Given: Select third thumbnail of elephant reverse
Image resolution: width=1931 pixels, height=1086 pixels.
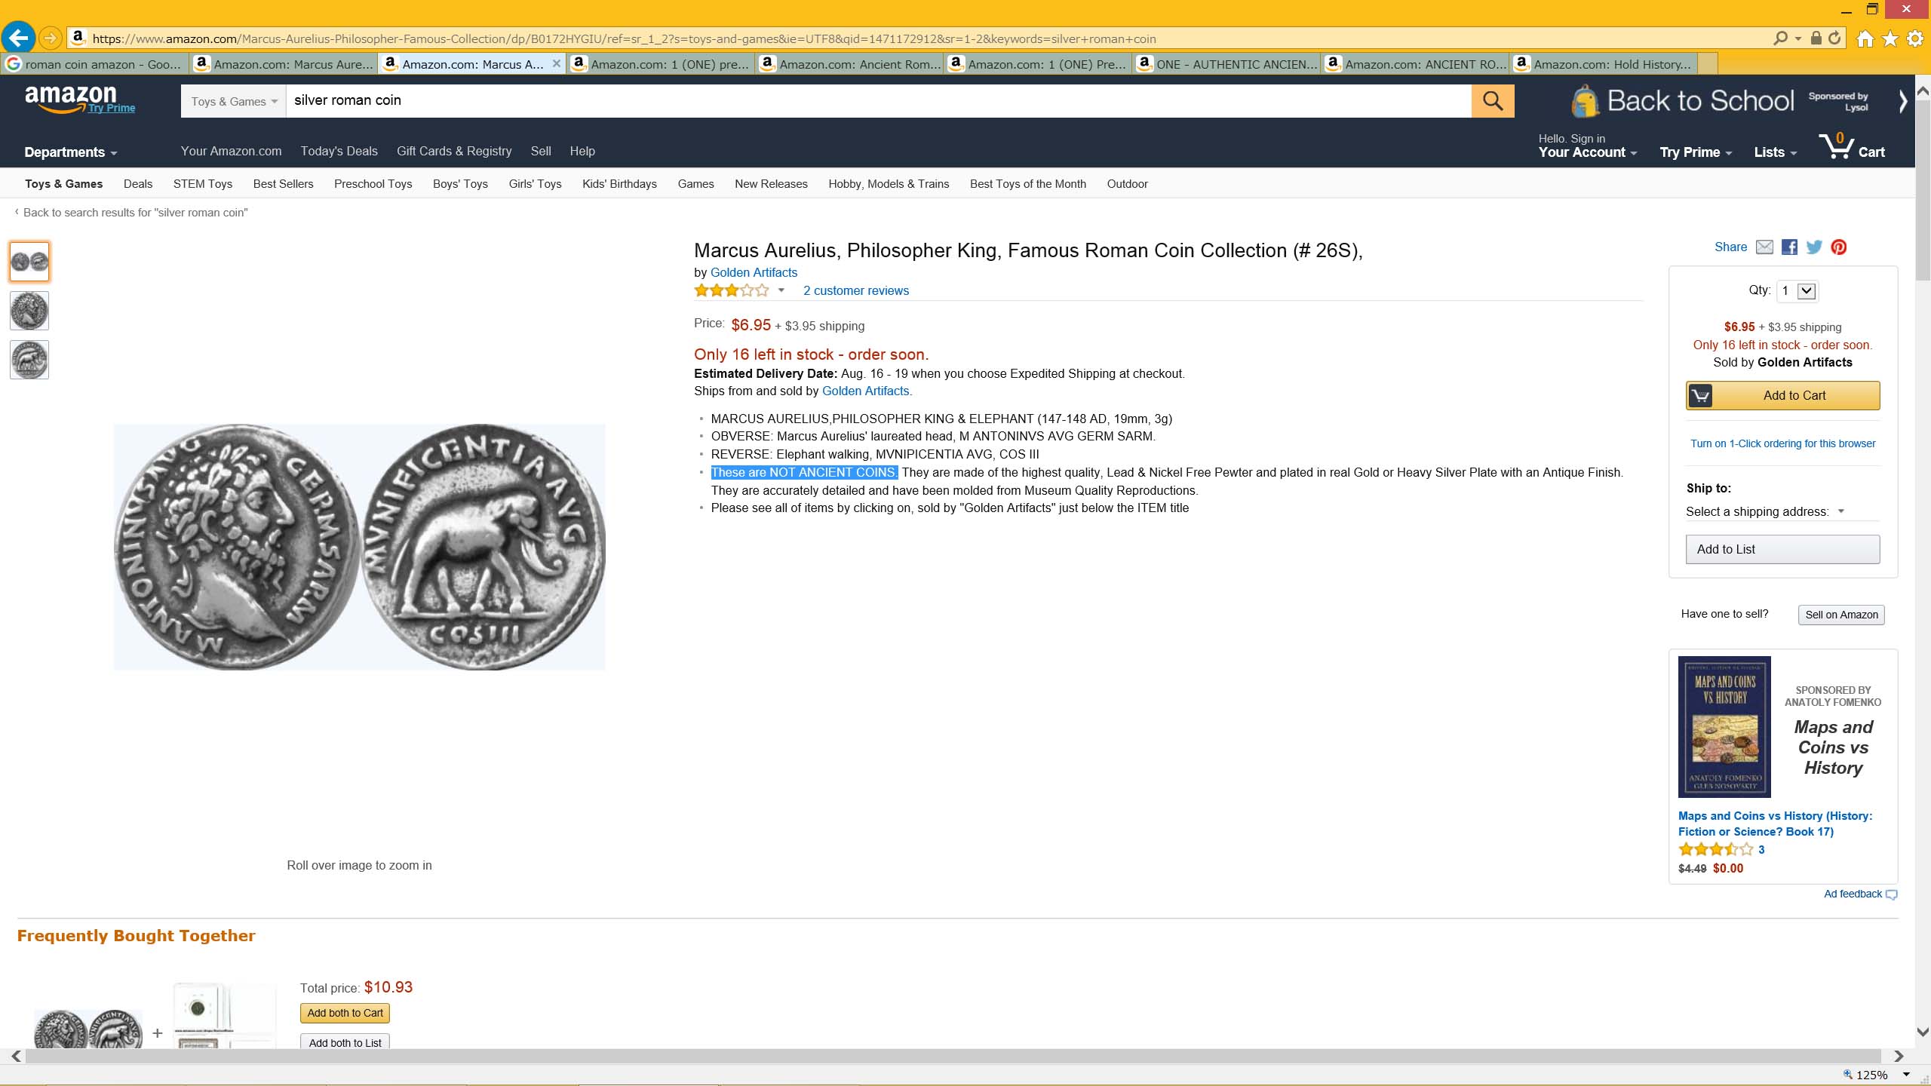Looking at the screenshot, I should click(29, 360).
